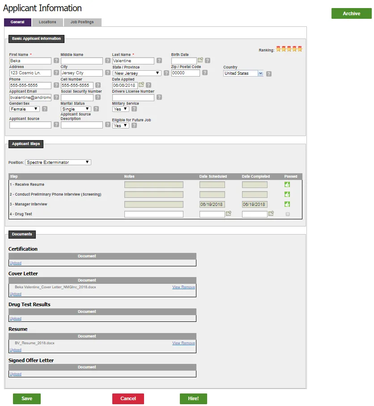Viewport: 374px width, 406px height.
Task: Switch to the Locations tab
Action: click(47, 22)
